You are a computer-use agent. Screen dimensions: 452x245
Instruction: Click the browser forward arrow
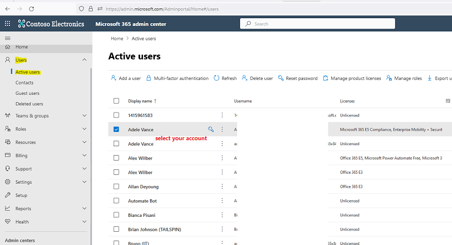click(x=20, y=9)
